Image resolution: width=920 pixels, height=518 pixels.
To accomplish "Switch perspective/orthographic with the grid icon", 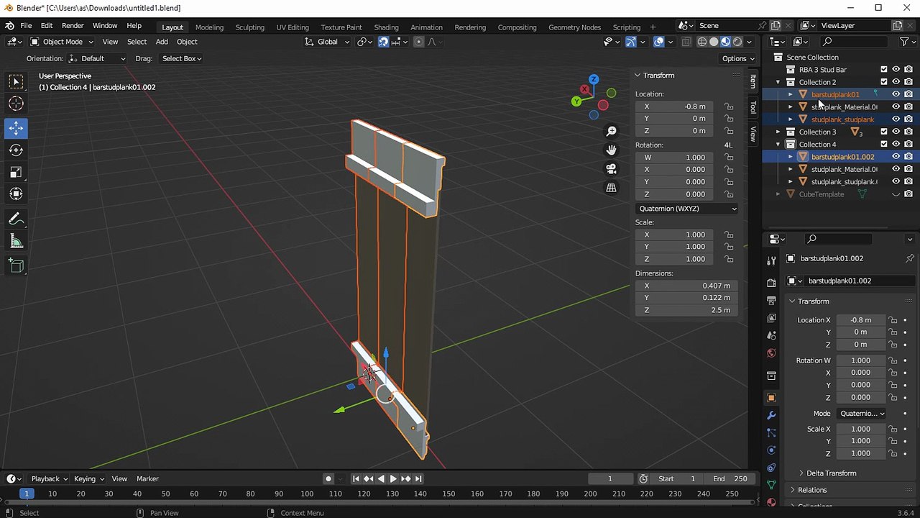I will pos(611,188).
